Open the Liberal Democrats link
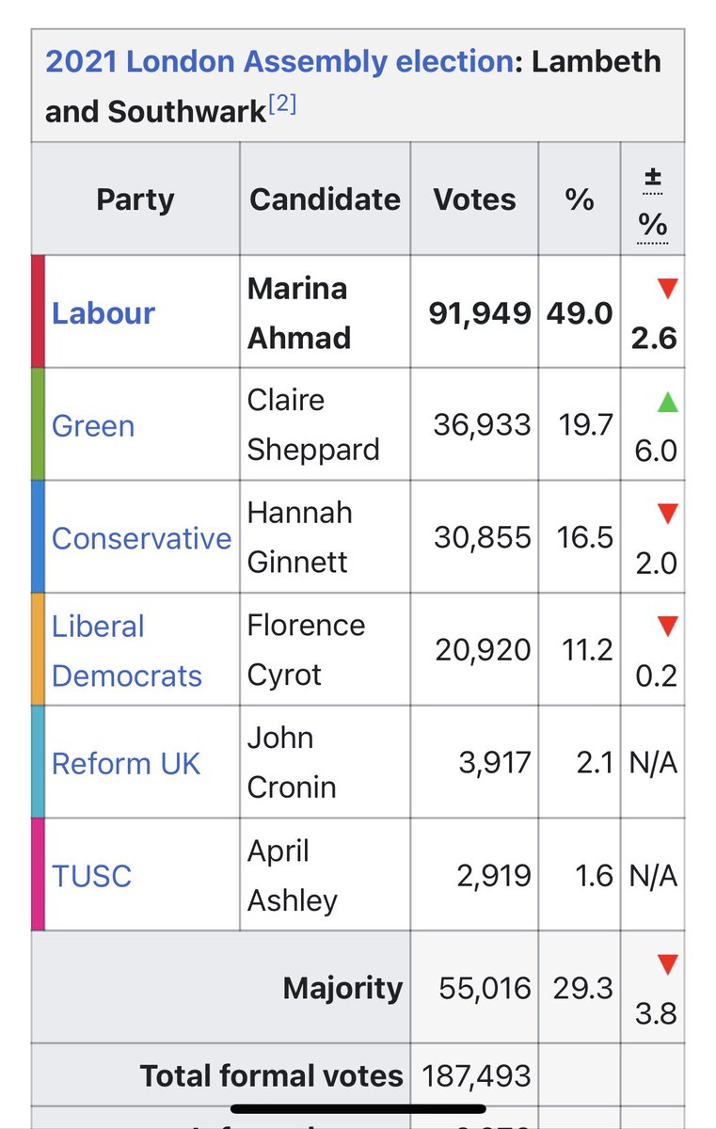The image size is (716, 1129). (126, 651)
